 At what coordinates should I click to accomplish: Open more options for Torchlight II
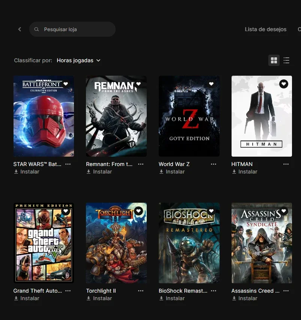coord(141,291)
